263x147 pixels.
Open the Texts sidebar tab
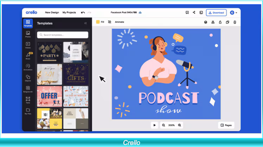point(28,100)
